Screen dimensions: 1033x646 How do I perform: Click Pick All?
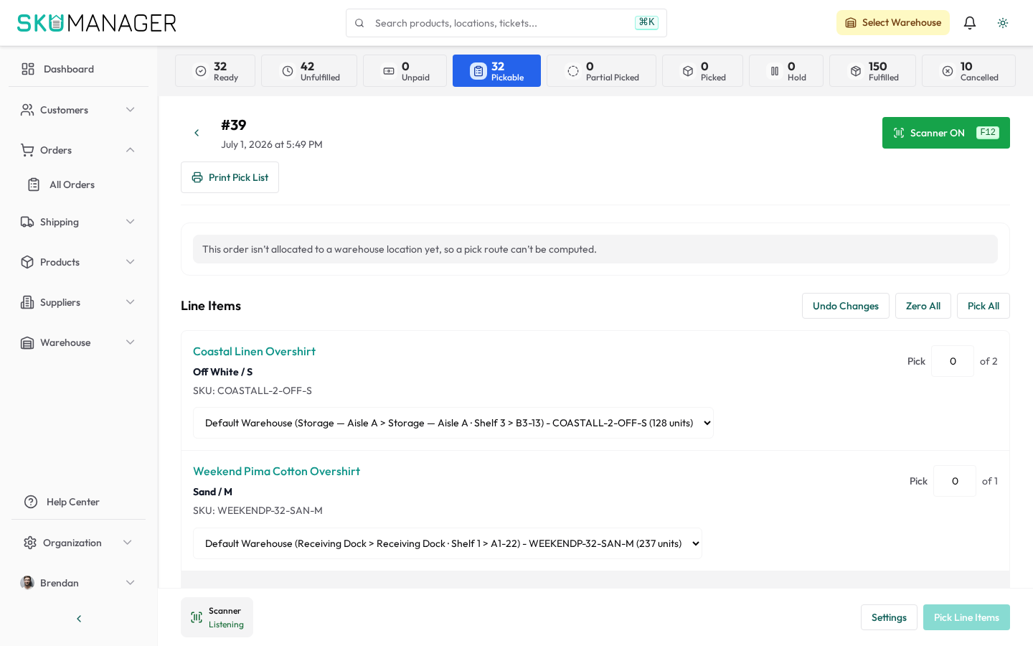pyautogui.click(x=984, y=306)
